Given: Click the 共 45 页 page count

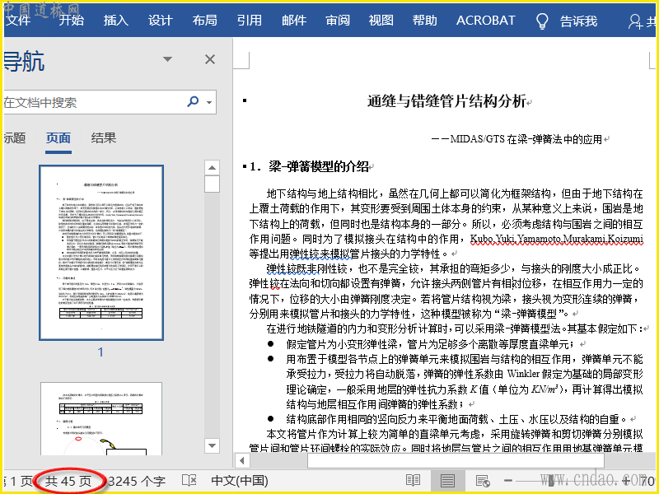Looking at the screenshot, I should [x=68, y=480].
